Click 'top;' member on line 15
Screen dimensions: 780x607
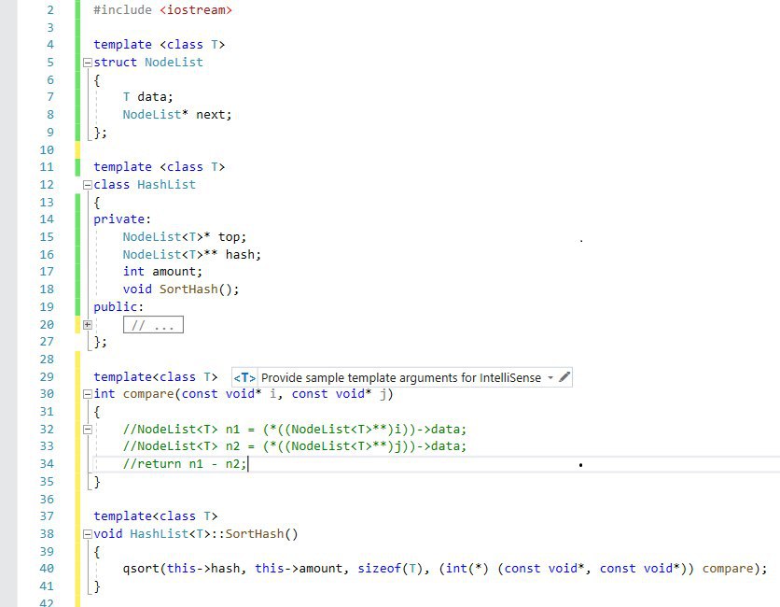coord(232,237)
